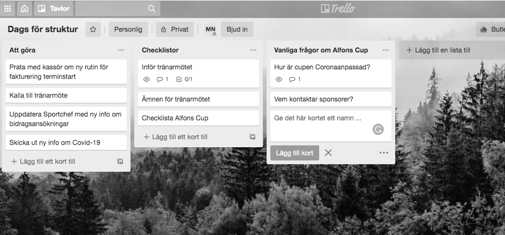Go to Trello home via house icon
The image size is (505, 235).
coord(24,9)
